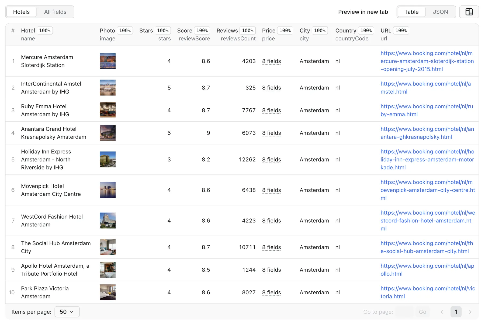Viewport: 485px width, 324px height.
Task: Select reviews count 12262
Action: coord(247,160)
